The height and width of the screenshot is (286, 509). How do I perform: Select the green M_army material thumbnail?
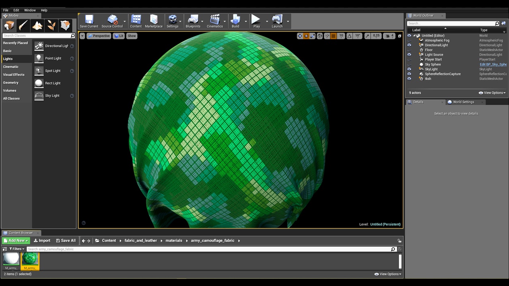pyautogui.click(x=30, y=259)
